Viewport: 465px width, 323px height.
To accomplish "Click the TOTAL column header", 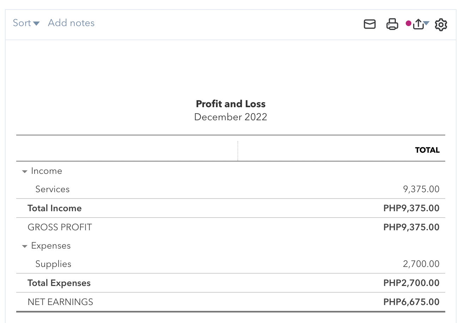I will click(x=427, y=150).
